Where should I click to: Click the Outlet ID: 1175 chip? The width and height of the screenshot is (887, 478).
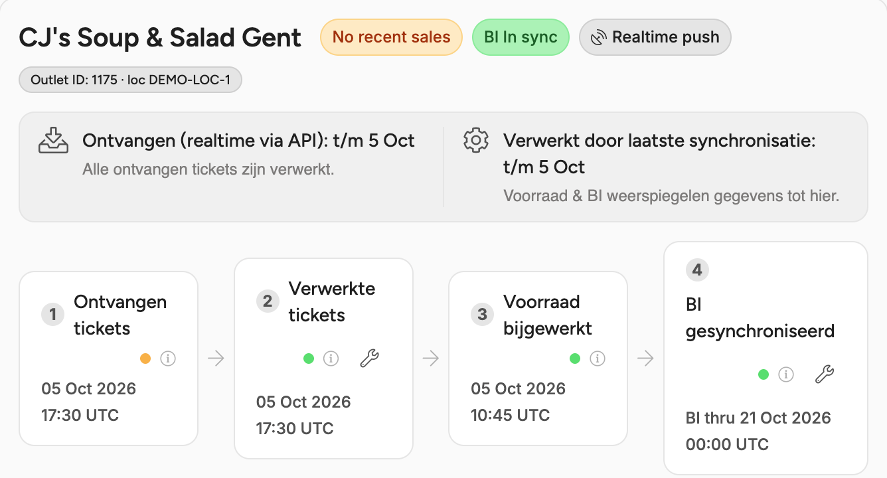tap(130, 80)
